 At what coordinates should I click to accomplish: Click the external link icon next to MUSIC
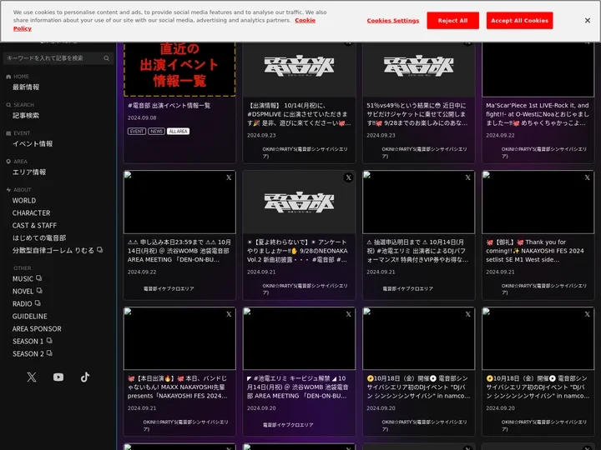[38, 278]
